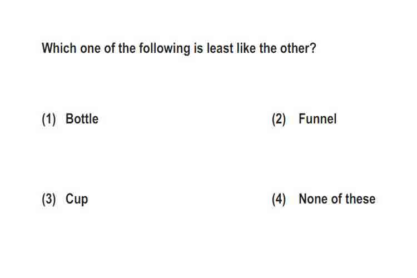Click the word following in the question
This screenshot has height=278, width=417.
click(165, 49)
